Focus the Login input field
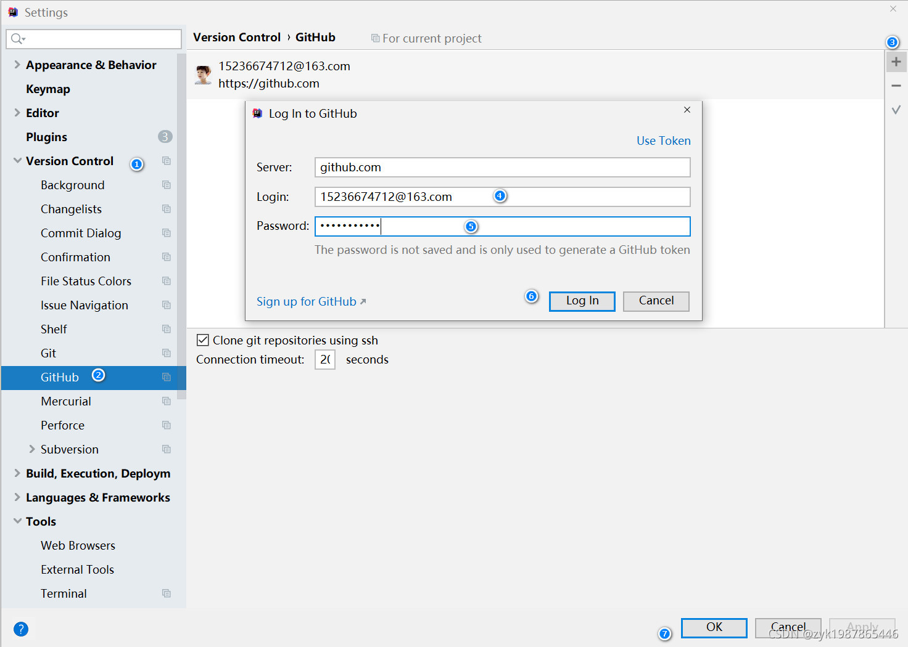The image size is (908, 647). 503,197
